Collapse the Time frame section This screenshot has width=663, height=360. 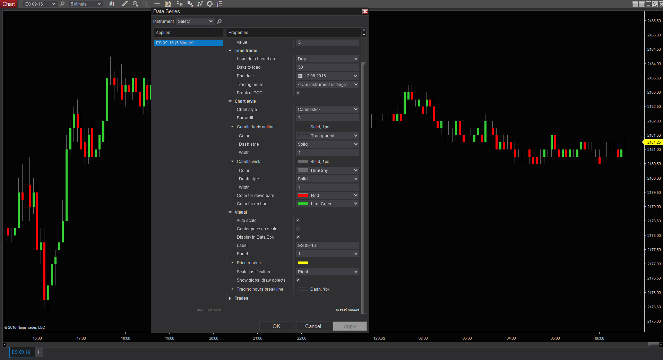[230, 51]
